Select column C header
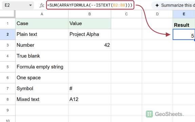195x122 pixels. [x=126, y=14]
